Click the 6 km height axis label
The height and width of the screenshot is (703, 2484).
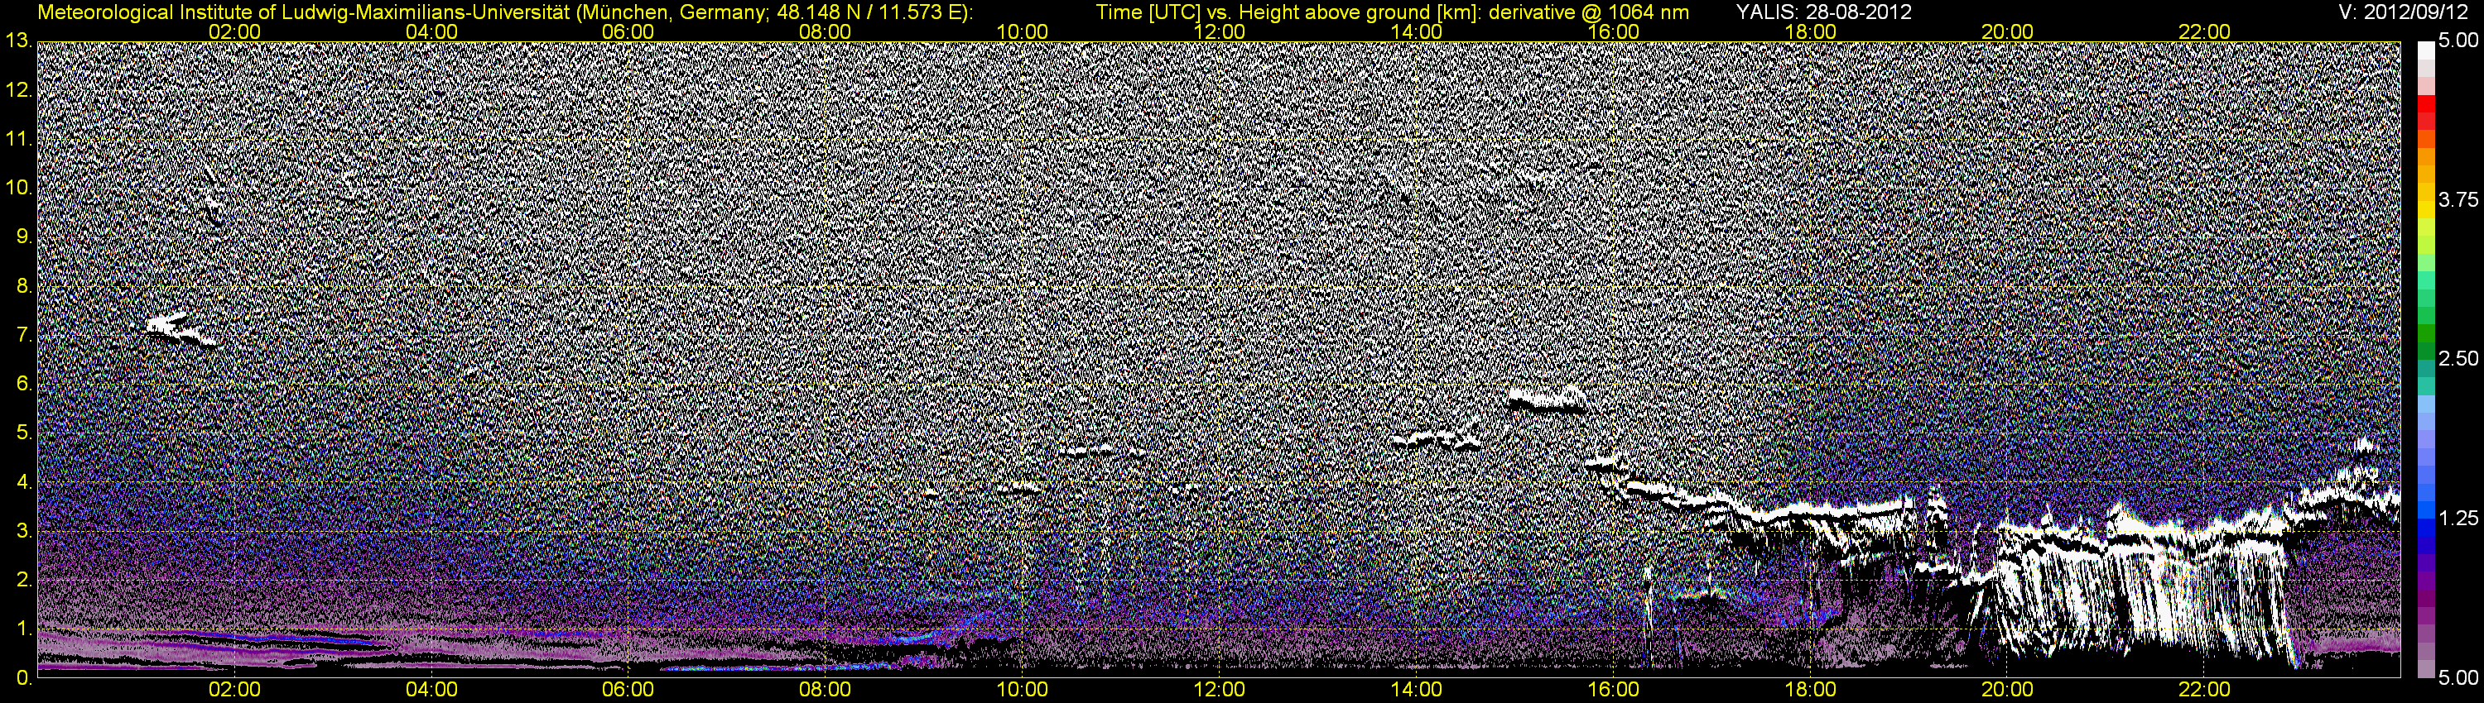(x=24, y=383)
